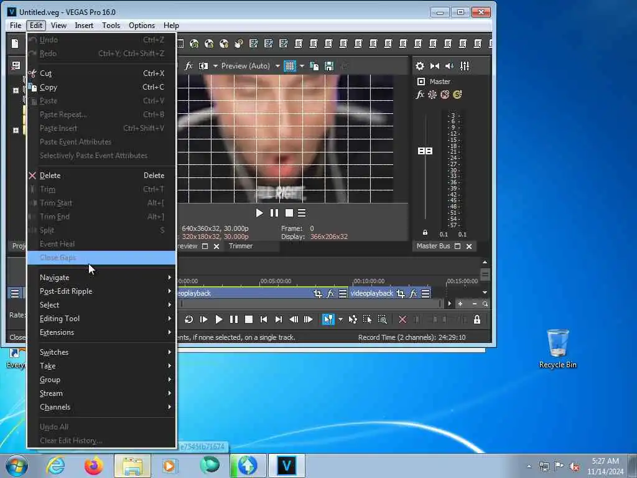Viewport: 637px width, 478px height.
Task: Click the Split Screen View icon
Action: 203,66
